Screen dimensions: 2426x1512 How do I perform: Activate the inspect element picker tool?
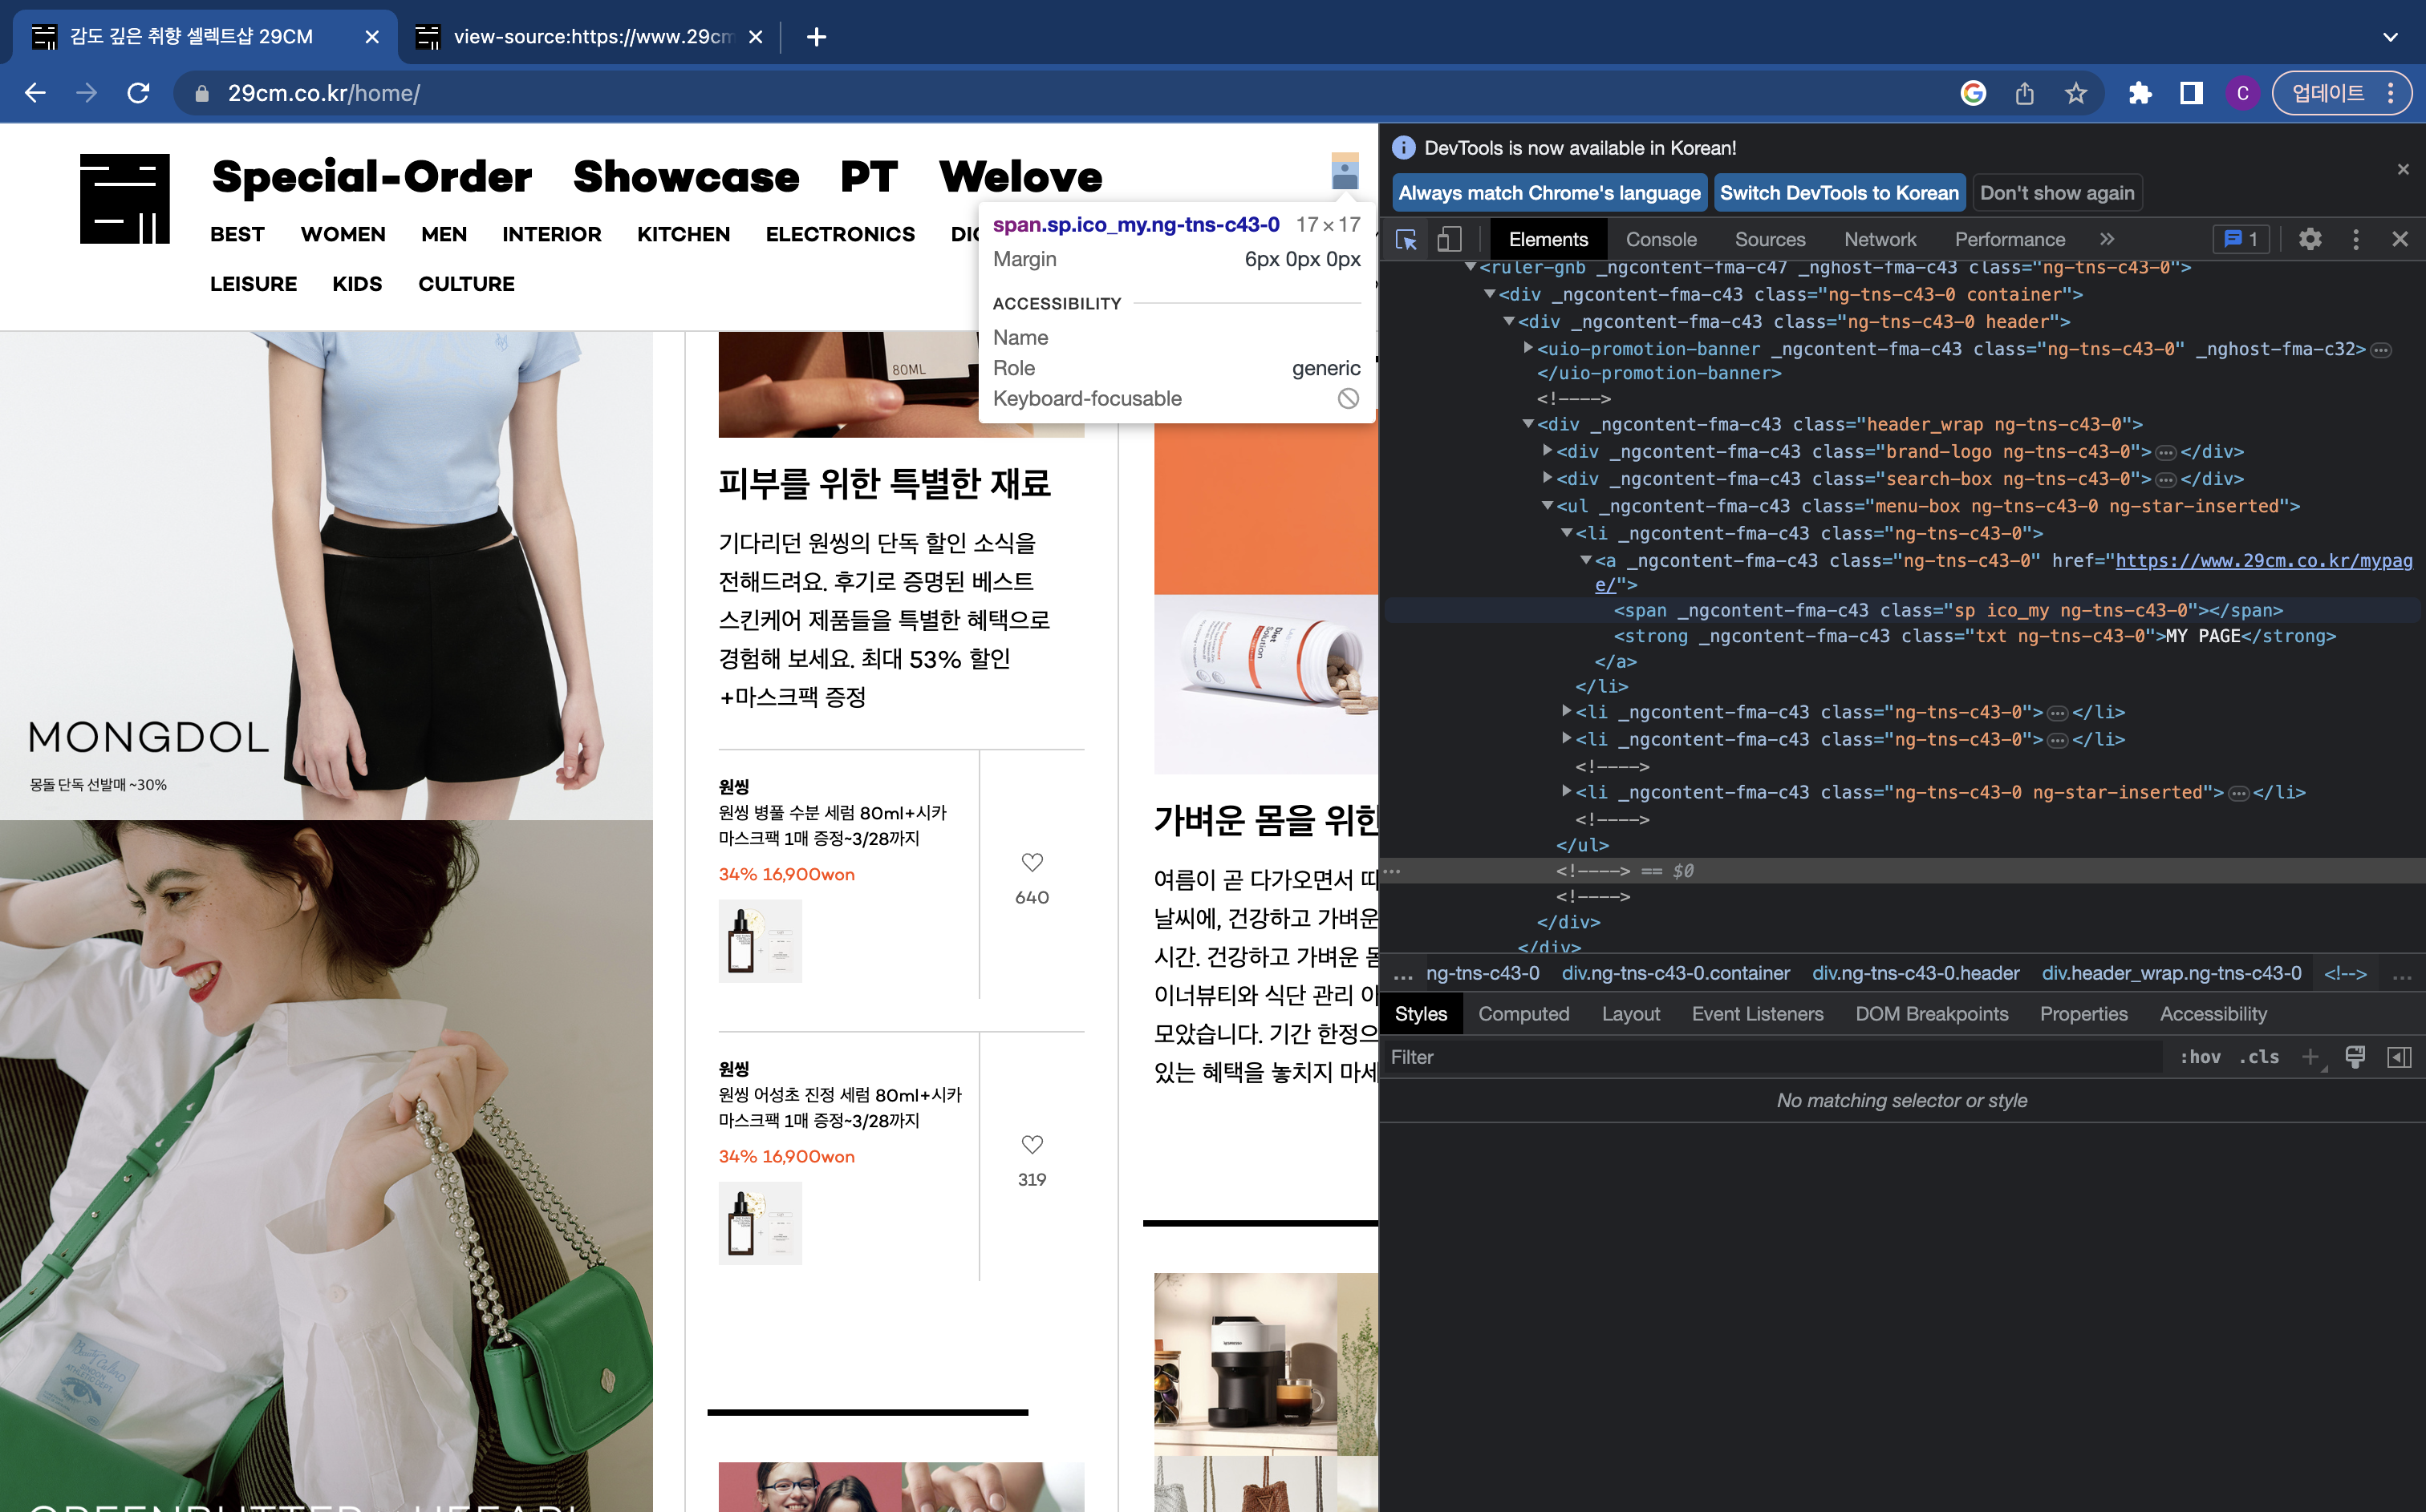tap(1406, 240)
